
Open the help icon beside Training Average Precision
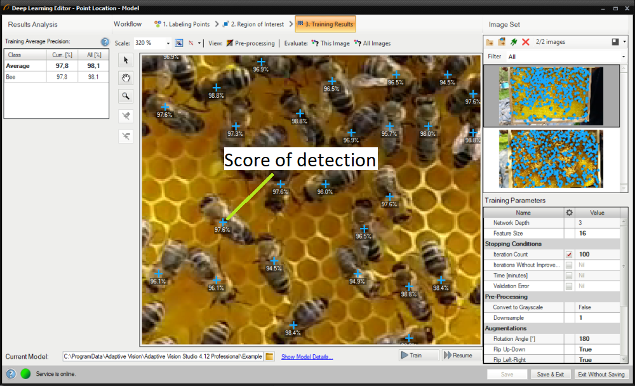pos(105,42)
